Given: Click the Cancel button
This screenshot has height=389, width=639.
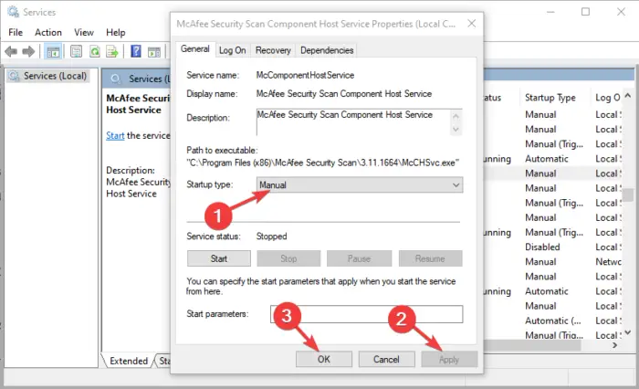Looking at the screenshot, I should pos(386,359).
